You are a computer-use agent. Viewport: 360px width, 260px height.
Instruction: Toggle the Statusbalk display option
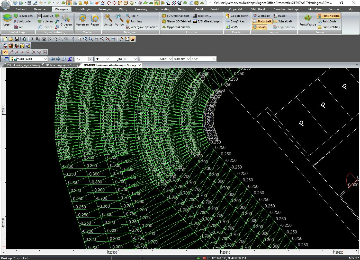[262, 21]
